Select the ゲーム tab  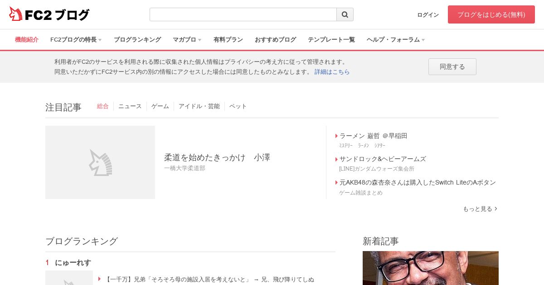pos(160,106)
